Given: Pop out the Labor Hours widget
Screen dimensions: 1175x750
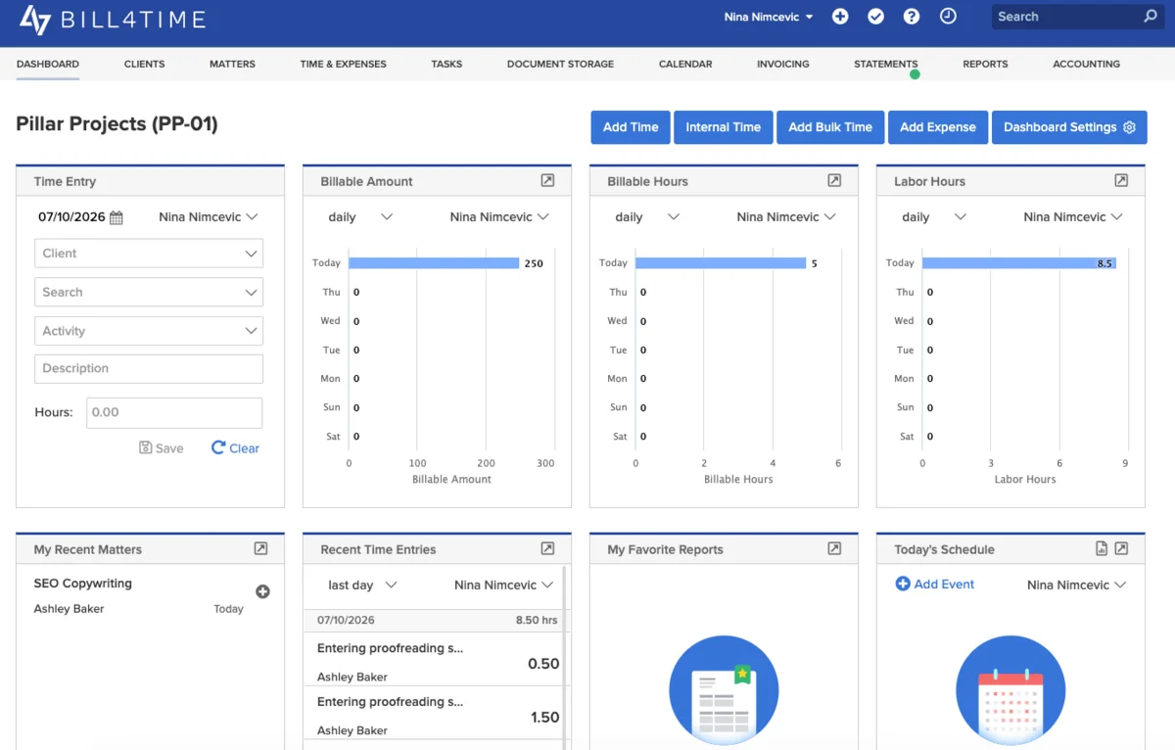Looking at the screenshot, I should [1121, 181].
